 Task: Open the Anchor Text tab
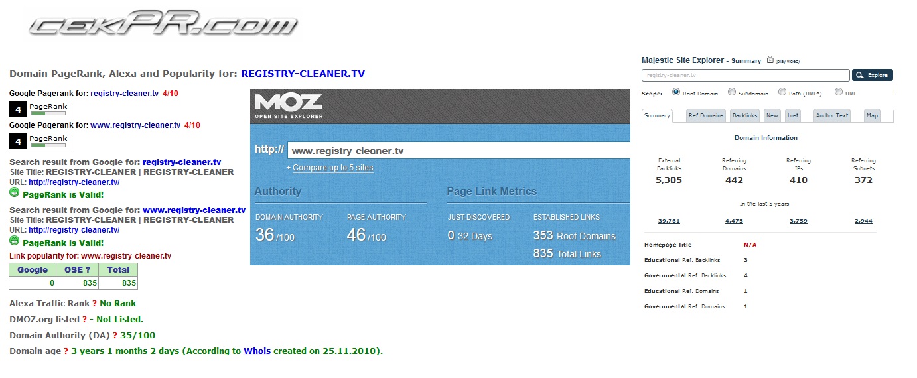click(x=832, y=115)
